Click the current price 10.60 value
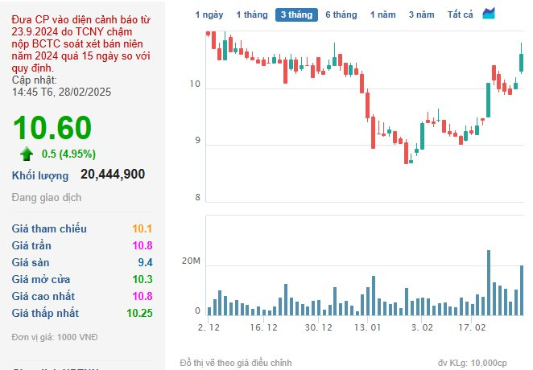 pyautogui.click(x=52, y=128)
